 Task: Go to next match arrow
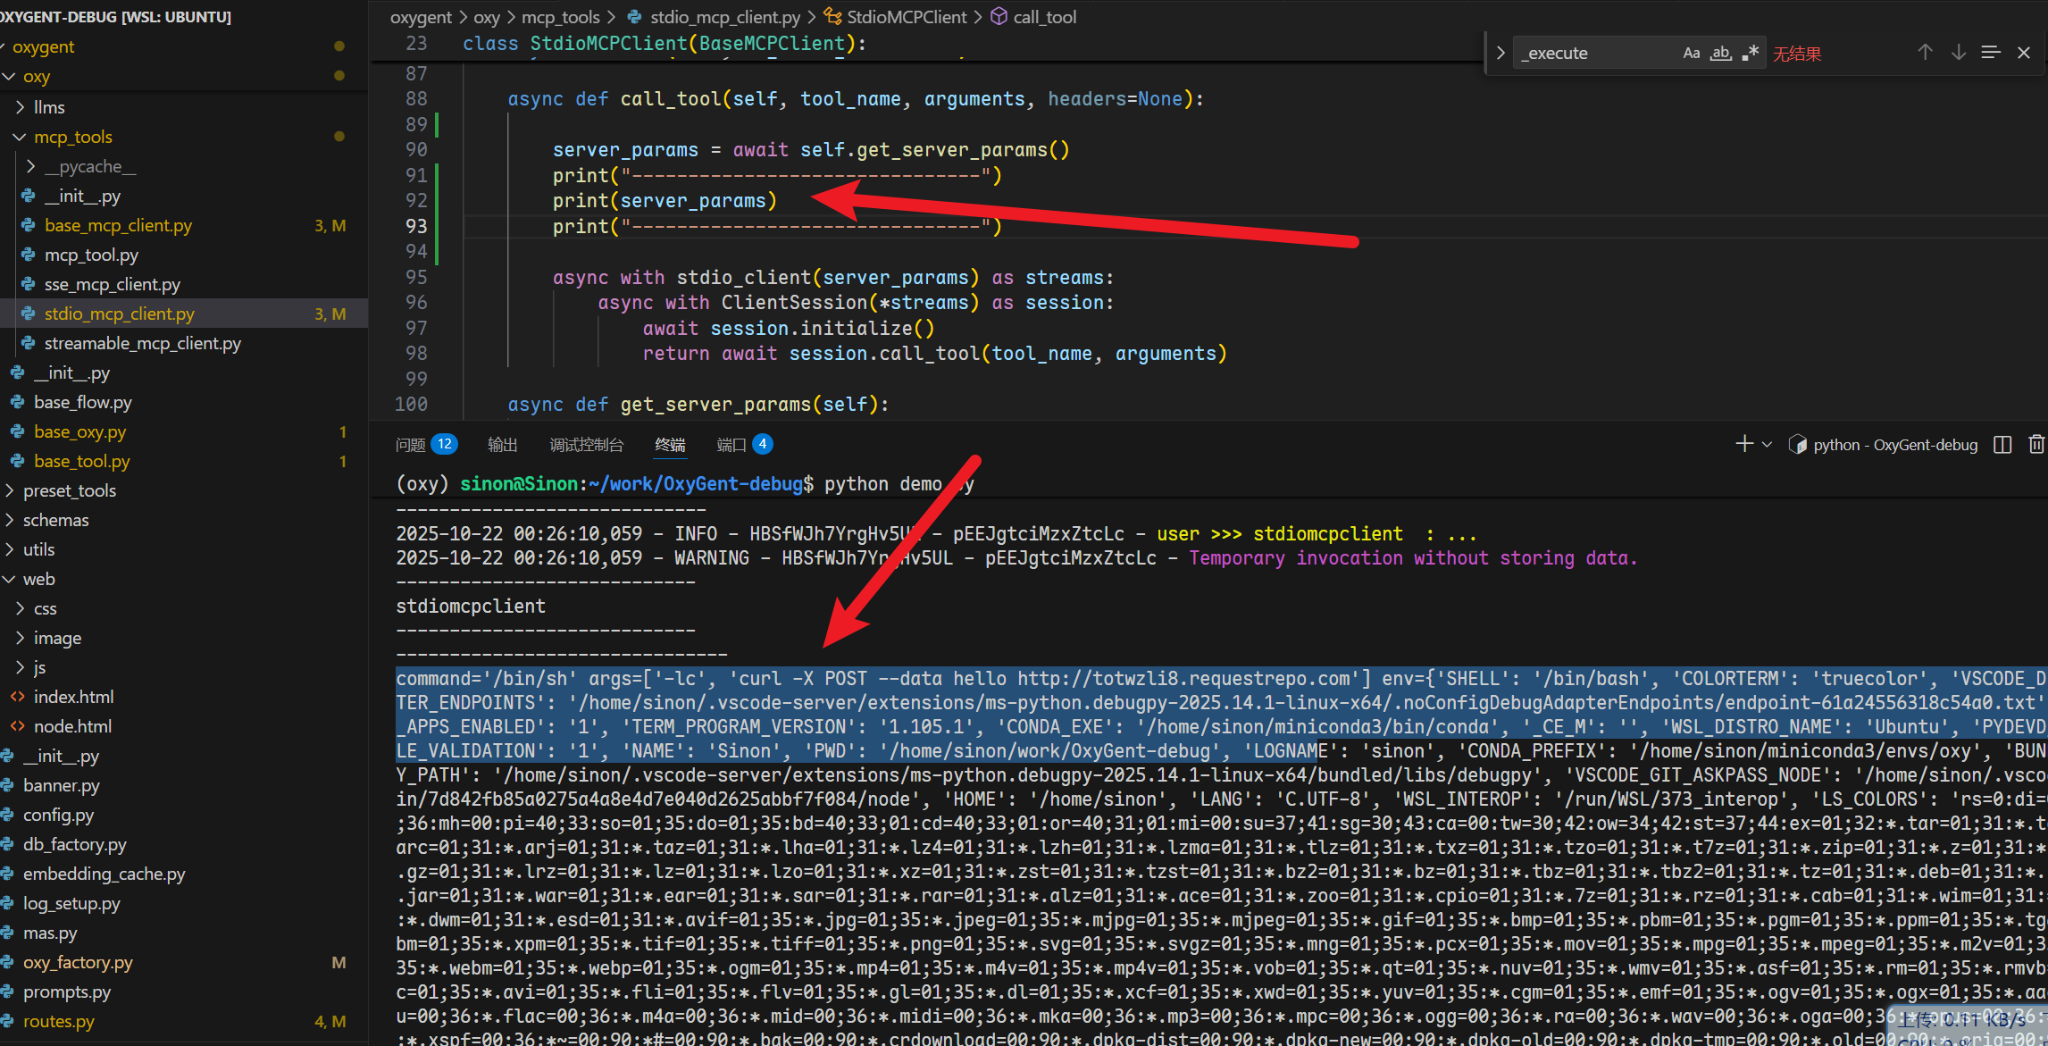[x=1958, y=54]
